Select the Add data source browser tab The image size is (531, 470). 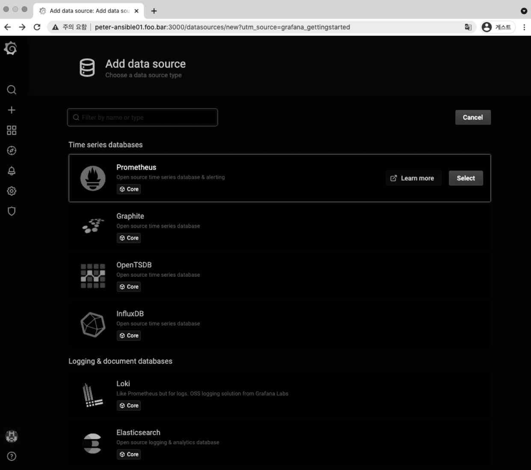tap(89, 11)
